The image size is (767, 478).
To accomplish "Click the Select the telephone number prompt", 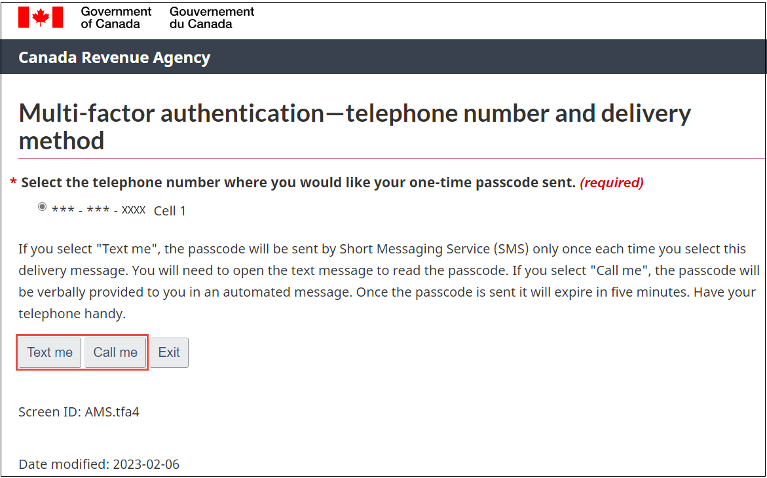I will pos(299,183).
